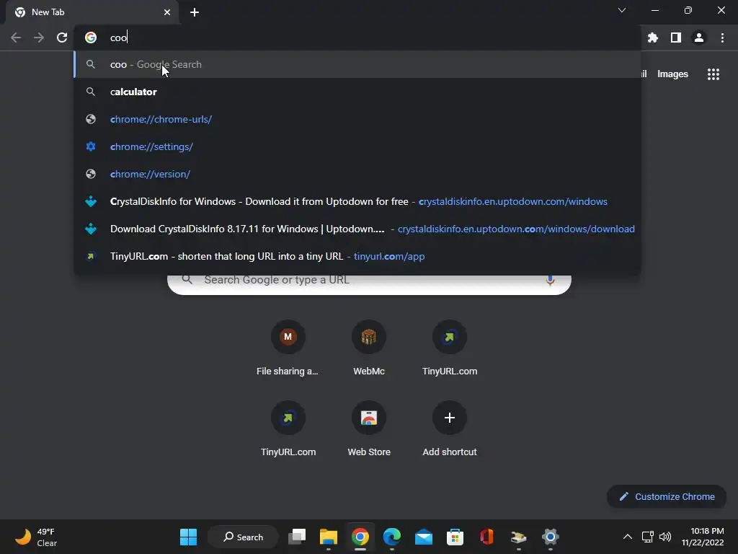The height and width of the screenshot is (554, 738).
Task: Toggle the side panel icon
Action: [x=676, y=38]
